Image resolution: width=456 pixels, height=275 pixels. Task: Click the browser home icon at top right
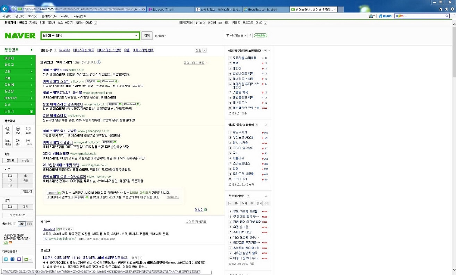pyautogui.click(x=441, y=9)
